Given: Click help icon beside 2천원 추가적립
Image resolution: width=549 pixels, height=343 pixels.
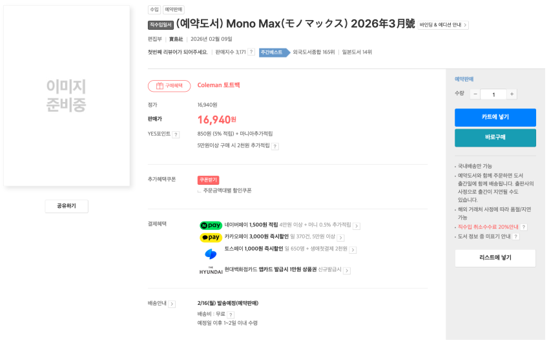Looking at the screenshot, I should [x=275, y=147].
